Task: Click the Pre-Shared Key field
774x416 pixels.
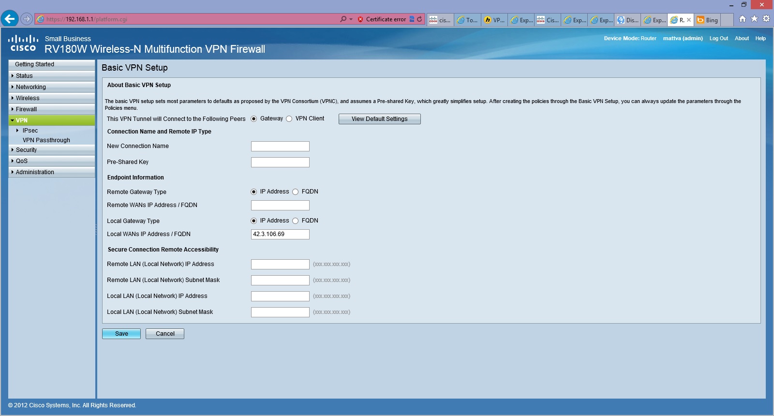Action: pos(280,162)
